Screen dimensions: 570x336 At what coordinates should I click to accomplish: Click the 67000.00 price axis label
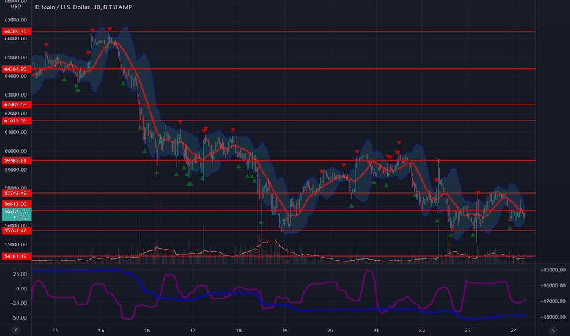(16, 20)
